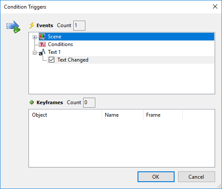Select the Conditions tree item
222x189 pixels.
pos(60,44)
